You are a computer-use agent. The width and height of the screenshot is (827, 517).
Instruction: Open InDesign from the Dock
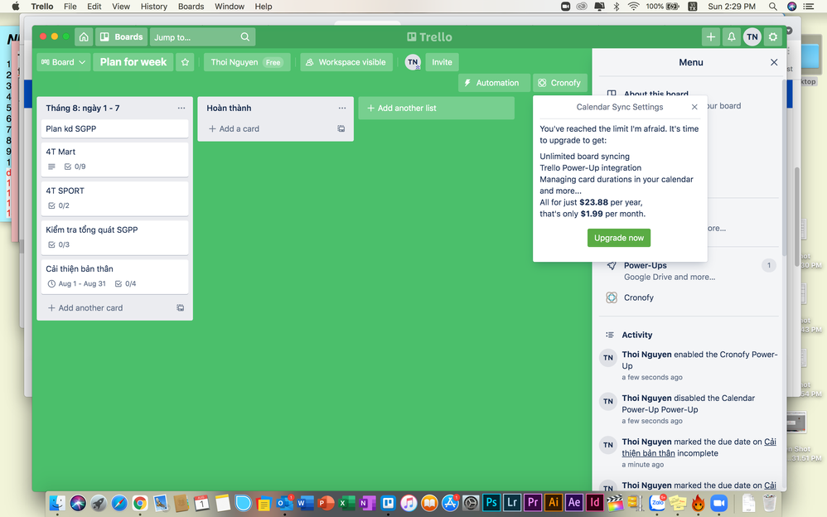pos(595,503)
